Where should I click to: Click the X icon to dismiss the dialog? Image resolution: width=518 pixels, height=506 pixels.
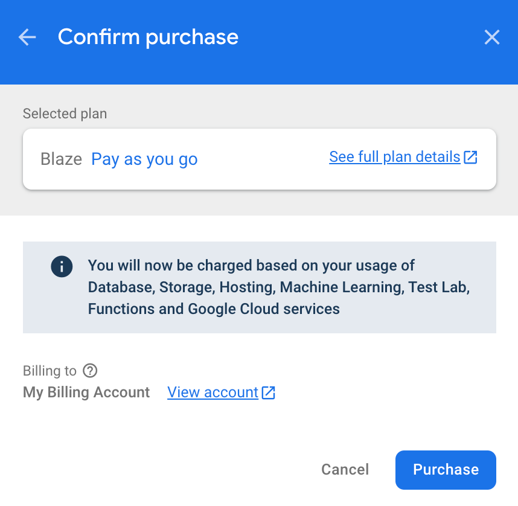pos(492,37)
